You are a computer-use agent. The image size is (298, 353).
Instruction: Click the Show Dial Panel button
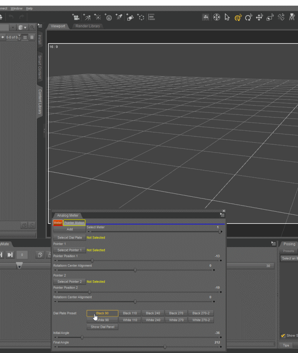click(x=102, y=327)
